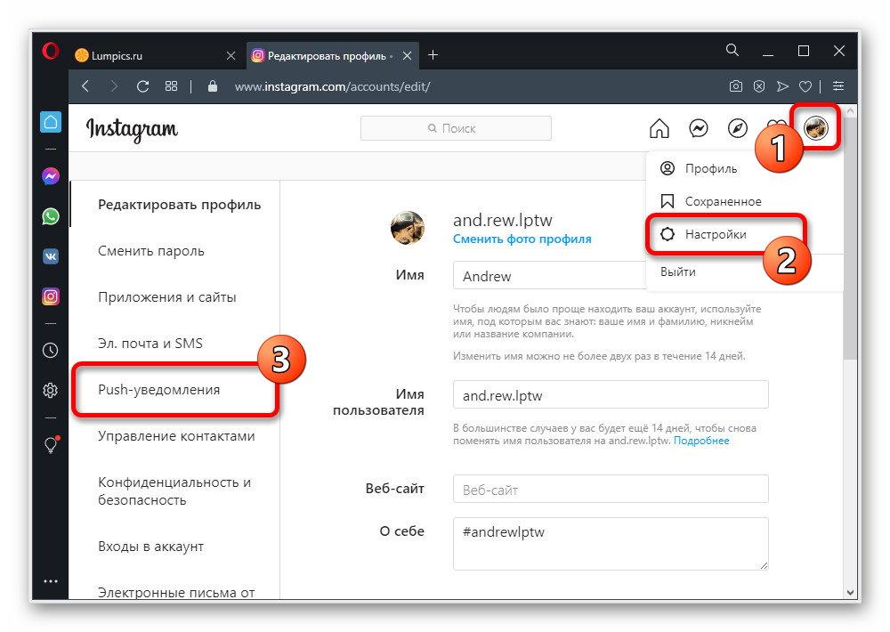This screenshot has width=890, height=632.
Task: Click the О себе text area
Action: [611, 544]
